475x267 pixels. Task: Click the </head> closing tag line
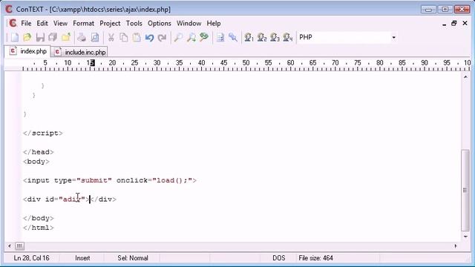[38, 152]
